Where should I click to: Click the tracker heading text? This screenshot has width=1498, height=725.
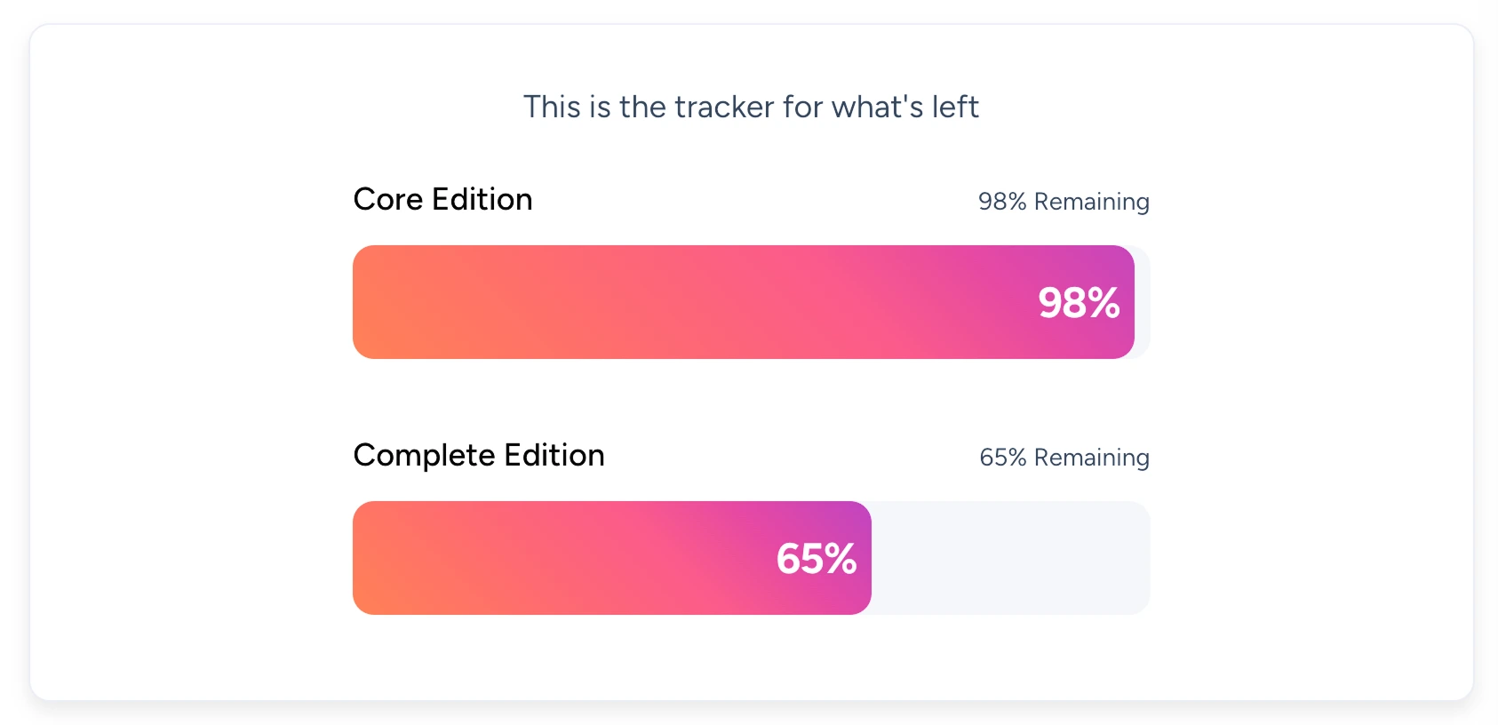click(x=751, y=107)
